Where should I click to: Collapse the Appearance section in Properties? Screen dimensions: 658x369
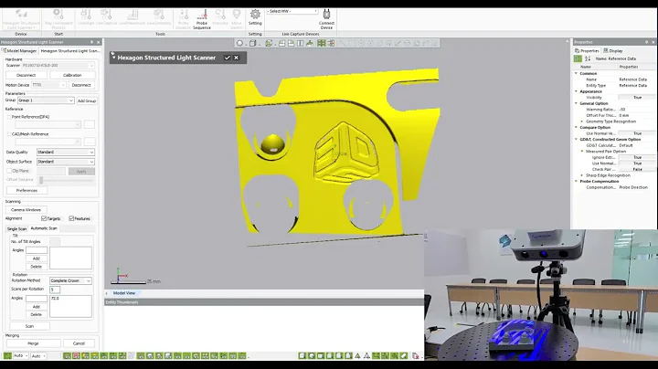click(576, 91)
